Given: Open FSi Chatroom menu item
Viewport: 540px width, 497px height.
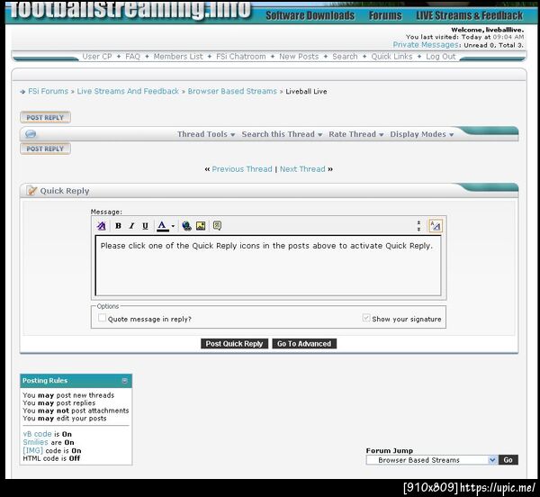Looking at the screenshot, I should click(240, 57).
